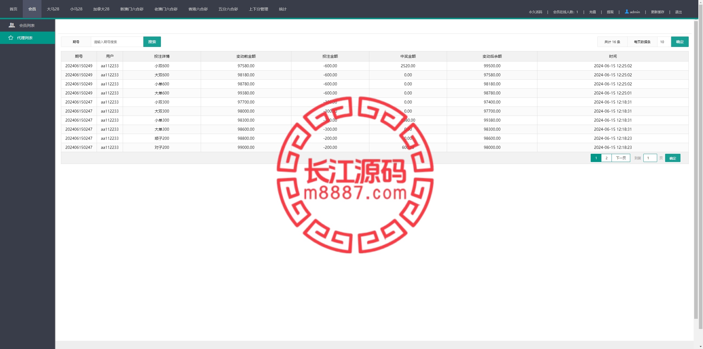Click the 中奖金额 column header
This screenshot has width=703, height=349.
pos(408,56)
